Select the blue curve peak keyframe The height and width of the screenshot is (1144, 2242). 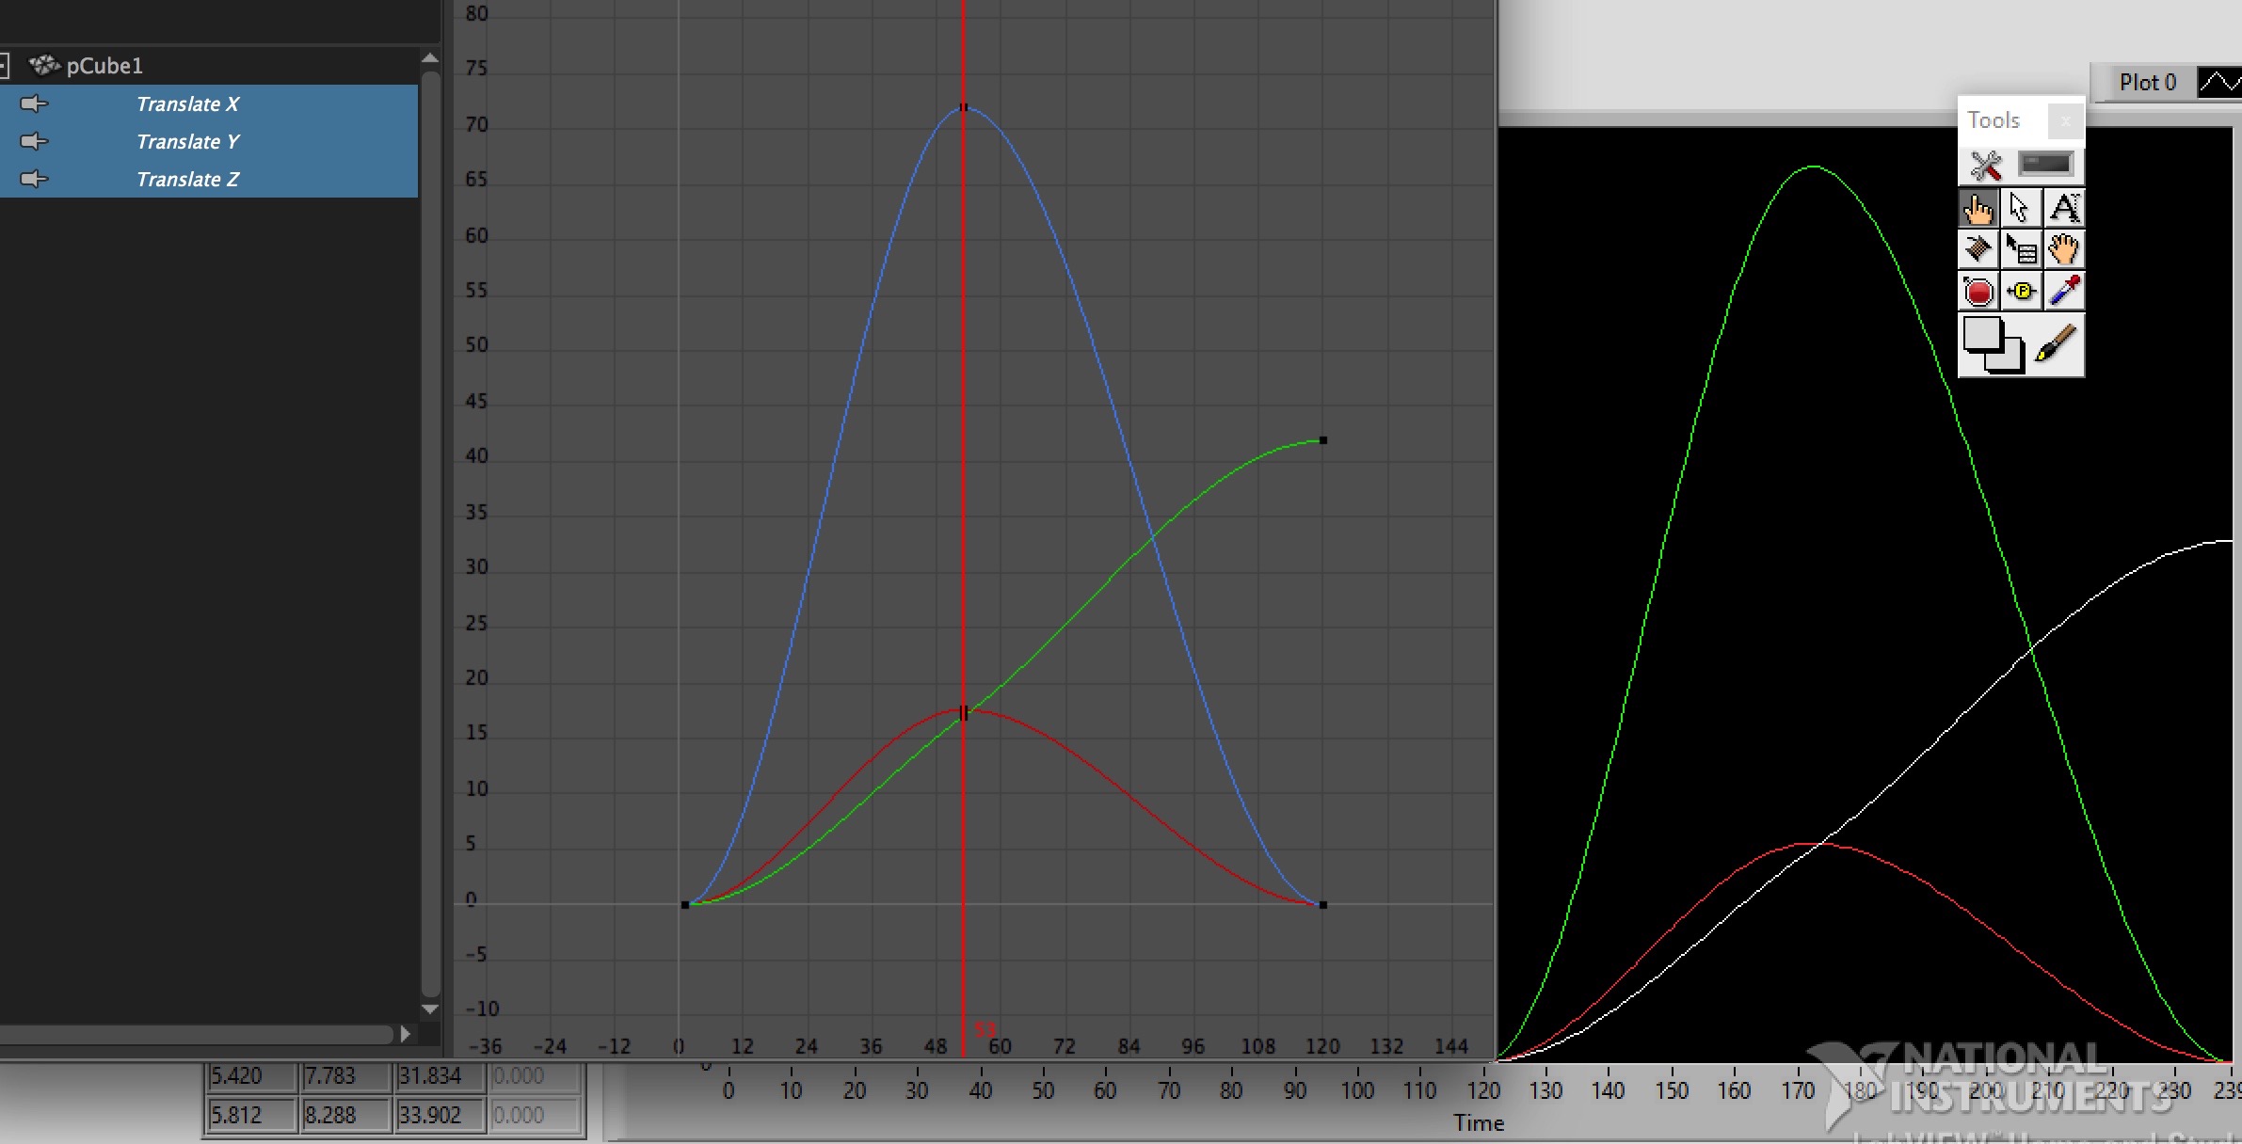pyautogui.click(x=963, y=108)
